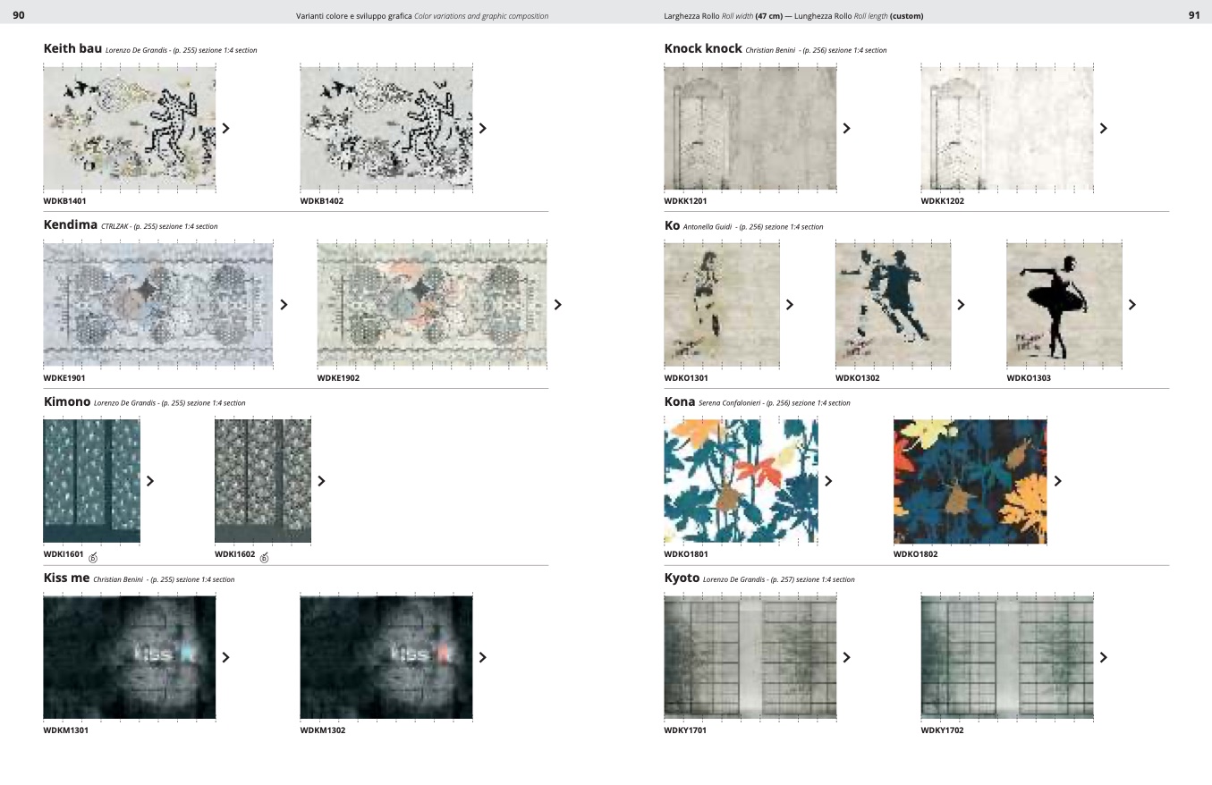Click the WDKY1702 product code label

point(942,730)
